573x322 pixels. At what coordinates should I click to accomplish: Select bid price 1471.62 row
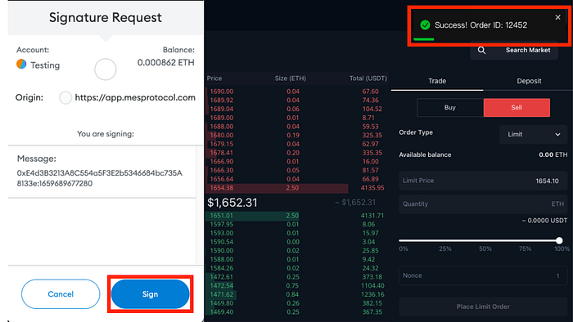[296, 294]
